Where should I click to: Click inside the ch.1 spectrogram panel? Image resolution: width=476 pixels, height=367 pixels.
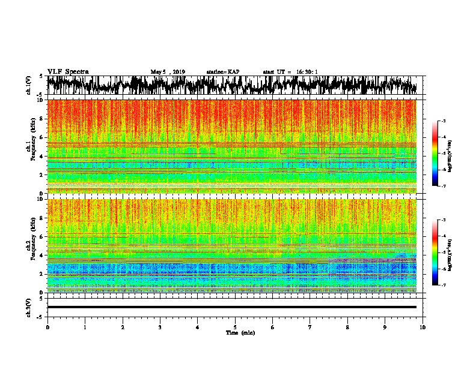pyautogui.click(x=232, y=146)
